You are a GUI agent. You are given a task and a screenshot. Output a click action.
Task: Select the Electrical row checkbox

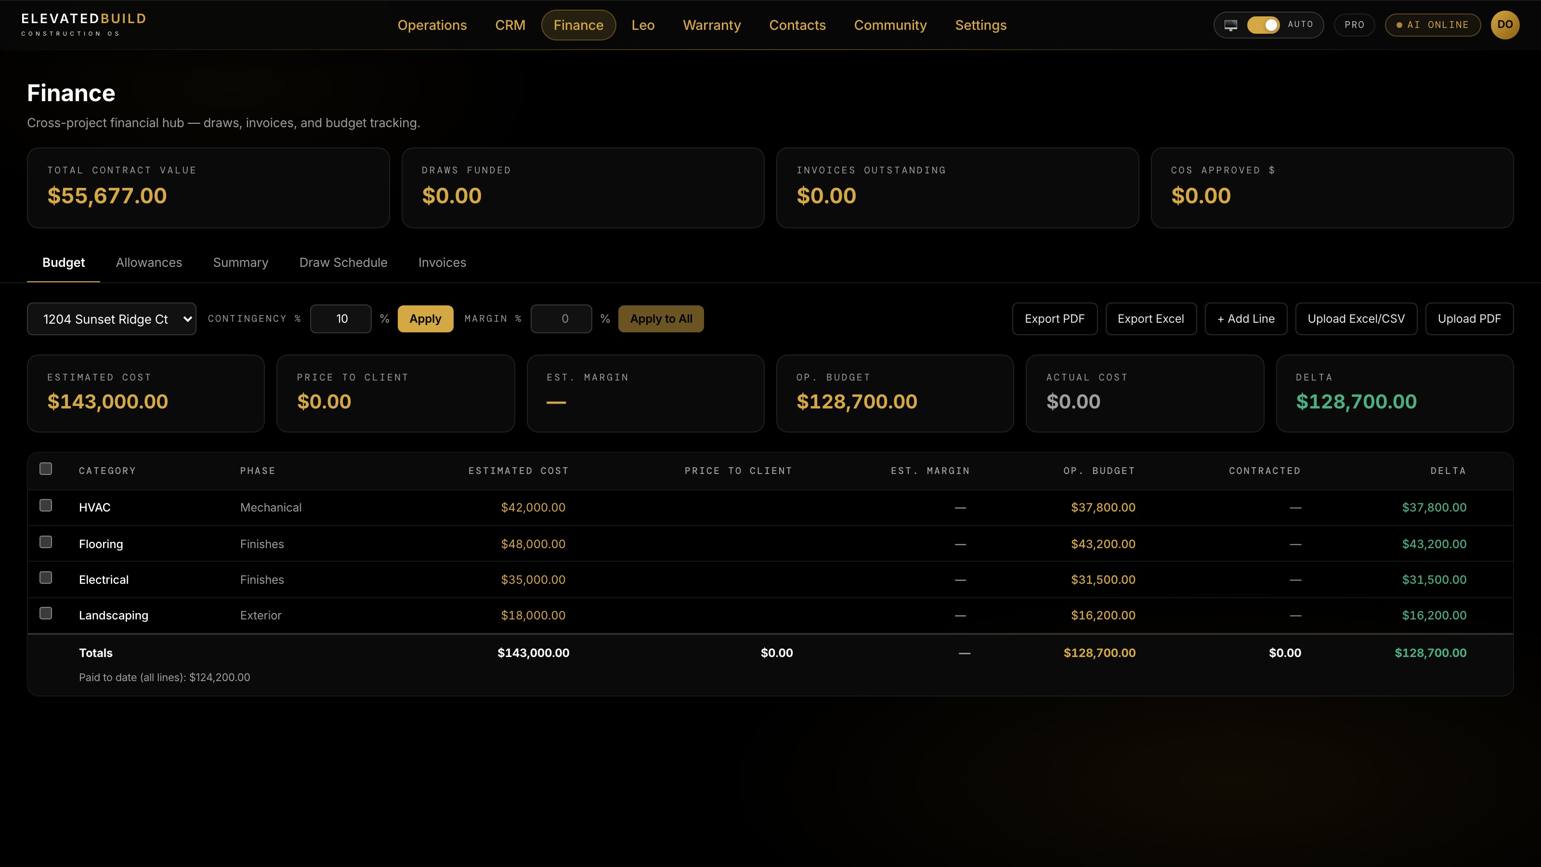click(x=45, y=578)
